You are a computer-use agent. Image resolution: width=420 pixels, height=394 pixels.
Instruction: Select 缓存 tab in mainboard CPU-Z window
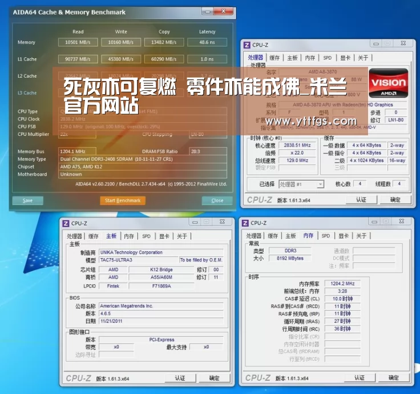(93, 236)
